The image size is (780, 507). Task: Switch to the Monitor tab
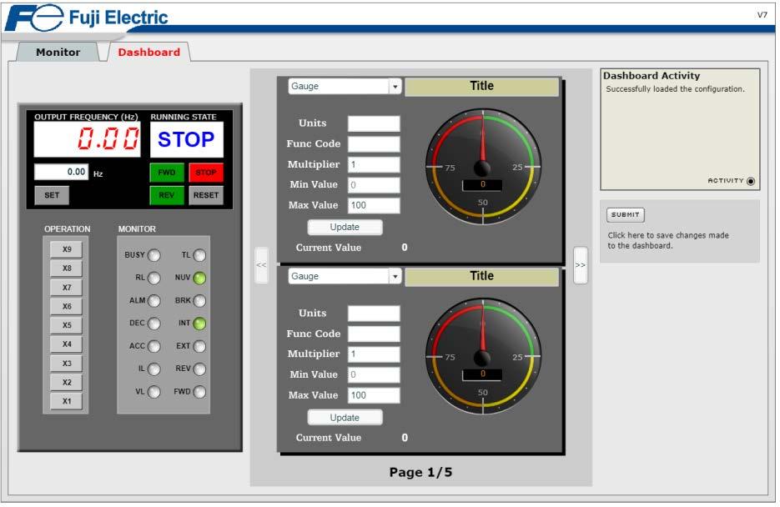point(58,53)
